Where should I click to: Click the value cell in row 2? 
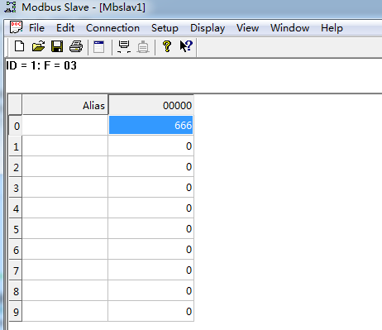pyautogui.click(x=150, y=167)
